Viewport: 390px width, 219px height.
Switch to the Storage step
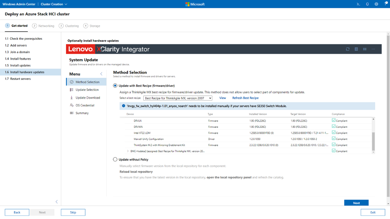pyautogui.click(x=92, y=26)
